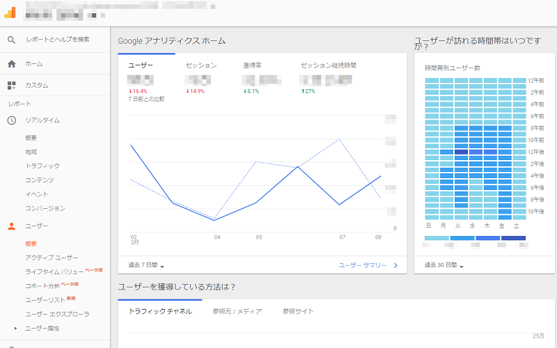557x348 pixels.
Task: Click the 7 日前との比較 label
Action: 146,99
